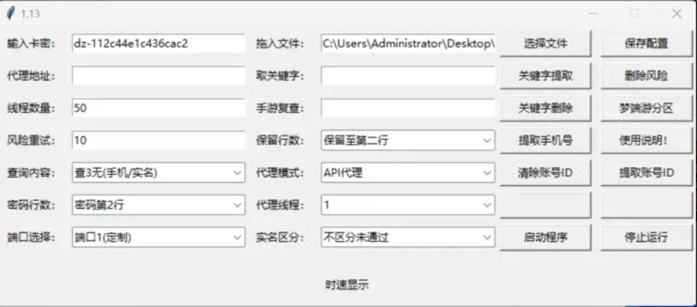
Task: Click the 梦端游分区 button
Action: [646, 108]
